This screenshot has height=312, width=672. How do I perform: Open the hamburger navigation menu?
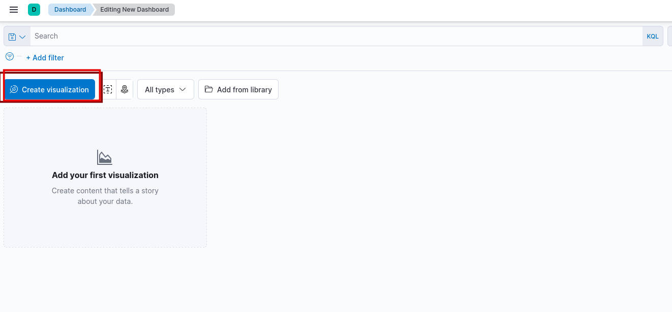(14, 10)
